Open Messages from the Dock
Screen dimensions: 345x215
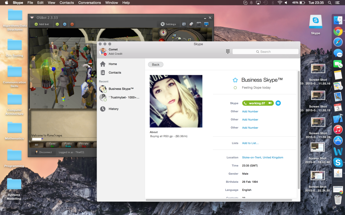[338, 53]
